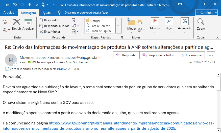Click Responder a Todos in the ribbon
The width and height of the screenshot is (221, 133).
pos(54,26)
